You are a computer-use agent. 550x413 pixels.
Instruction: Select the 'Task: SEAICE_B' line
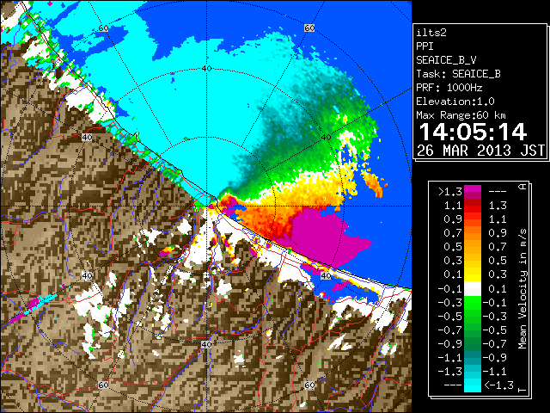pyautogui.click(x=458, y=74)
